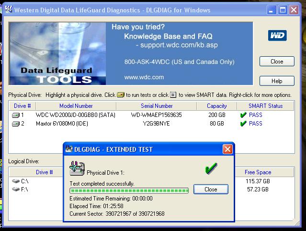Screen dimensions: 306x231
Task: Sort by the Serial Number column header
Action: [x=157, y=106]
